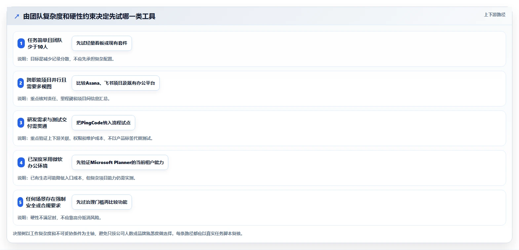Click the arrow icon beside the decision tree title
The image size is (519, 250).
(17, 16)
